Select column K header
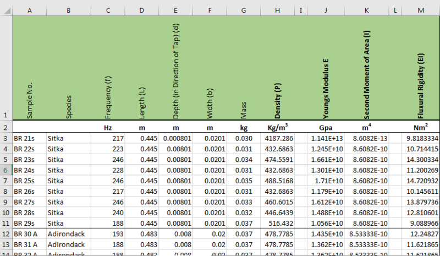 [x=367, y=10]
